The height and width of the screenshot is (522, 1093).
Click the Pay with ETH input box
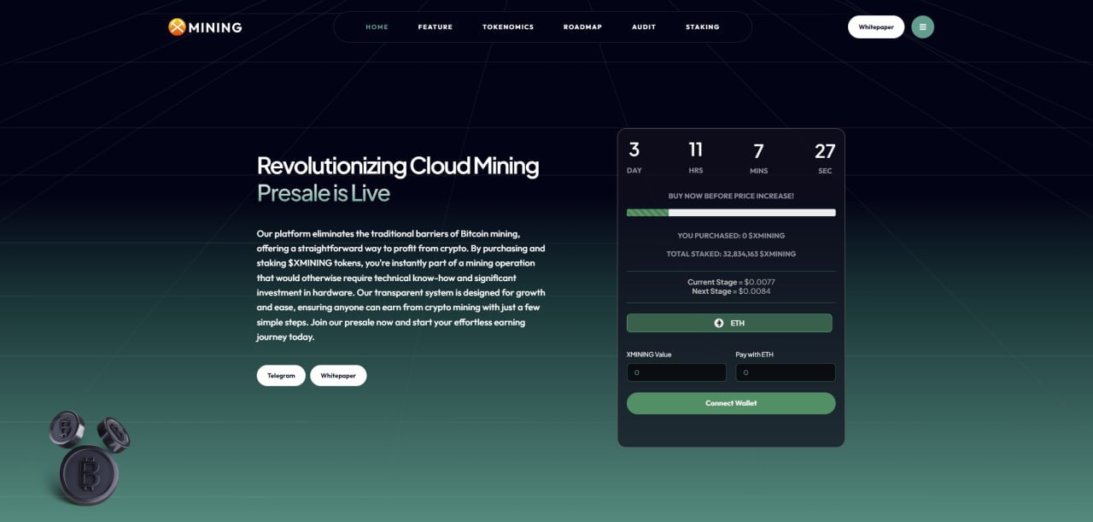pyautogui.click(x=785, y=372)
